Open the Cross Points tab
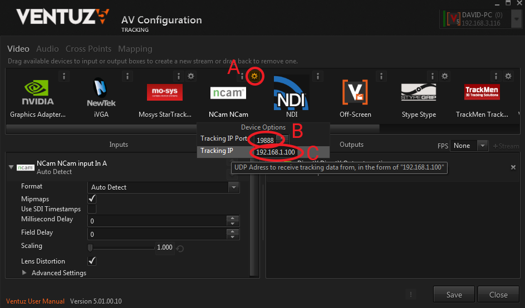Viewport: 525px width, 308px height. tap(88, 49)
